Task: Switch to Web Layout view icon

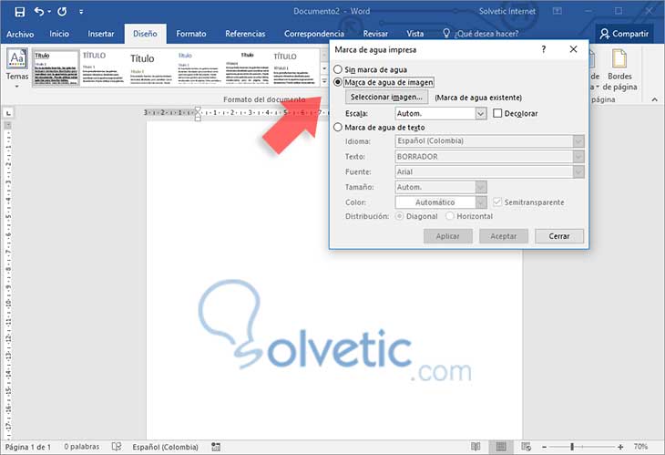Action: 526,447
